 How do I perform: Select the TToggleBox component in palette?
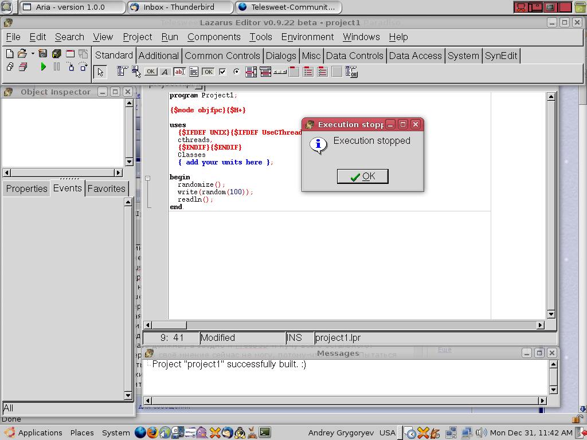[x=208, y=72]
